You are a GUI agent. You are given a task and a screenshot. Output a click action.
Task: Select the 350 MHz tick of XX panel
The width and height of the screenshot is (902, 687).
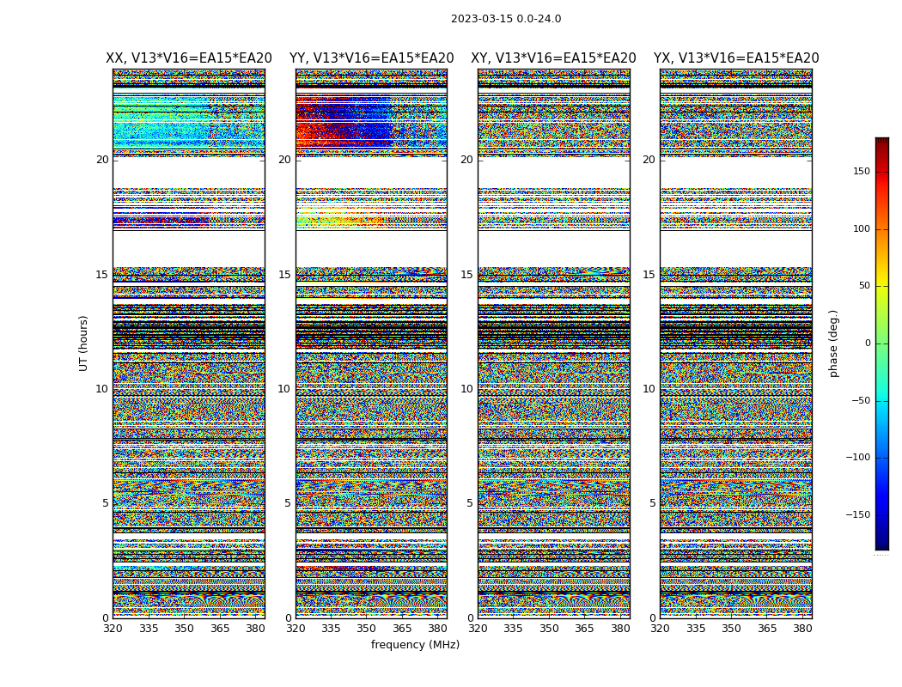coord(184,629)
